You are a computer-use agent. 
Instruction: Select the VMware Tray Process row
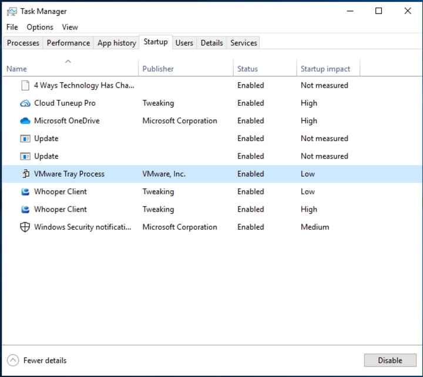212,174
